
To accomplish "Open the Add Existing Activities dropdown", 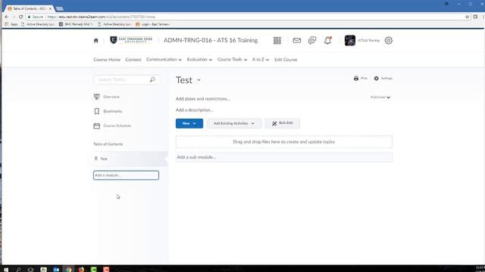I will (x=234, y=123).
